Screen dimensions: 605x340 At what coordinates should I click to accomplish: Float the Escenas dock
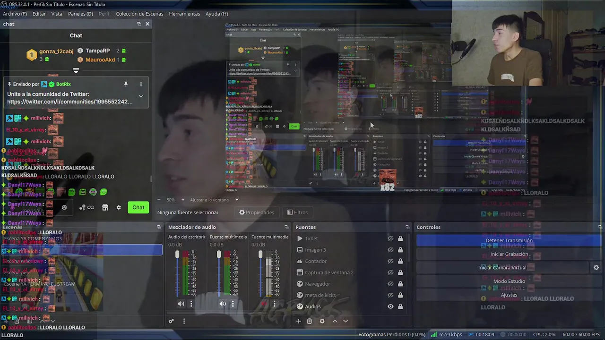tap(159, 227)
